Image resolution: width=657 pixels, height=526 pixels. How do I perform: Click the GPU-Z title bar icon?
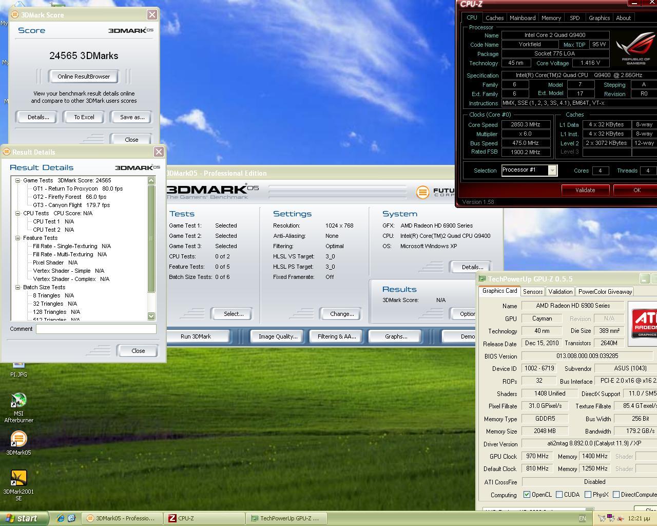tap(482, 279)
